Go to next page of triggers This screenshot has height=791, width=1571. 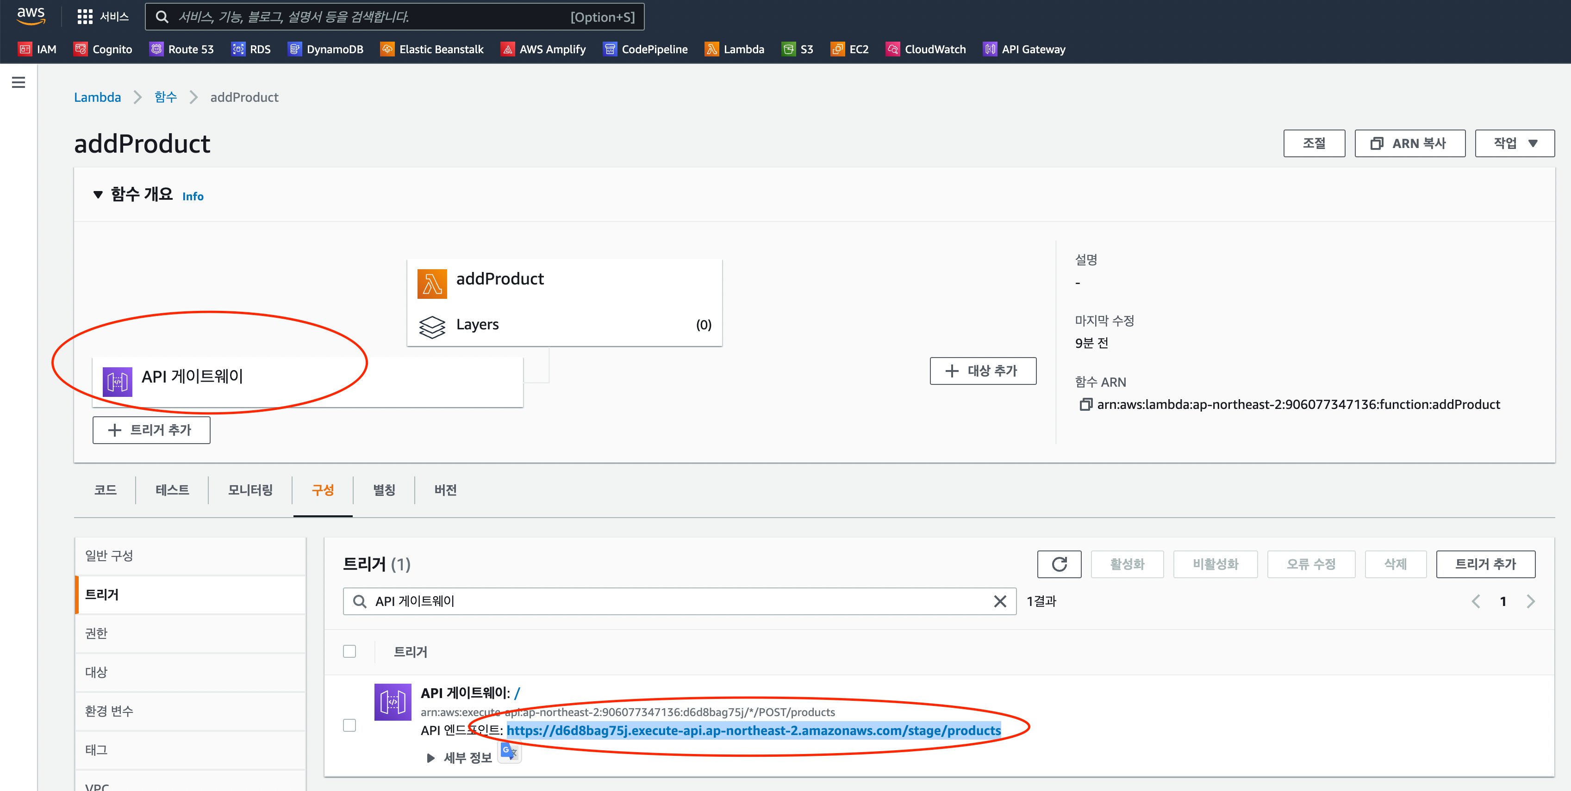point(1531,601)
